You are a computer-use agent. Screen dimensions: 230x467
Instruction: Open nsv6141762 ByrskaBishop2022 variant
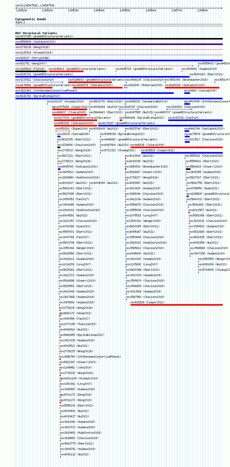pyautogui.click(x=38, y=96)
